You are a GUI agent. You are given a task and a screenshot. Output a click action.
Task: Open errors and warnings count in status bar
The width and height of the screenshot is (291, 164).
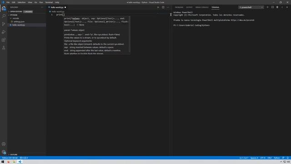24,158
